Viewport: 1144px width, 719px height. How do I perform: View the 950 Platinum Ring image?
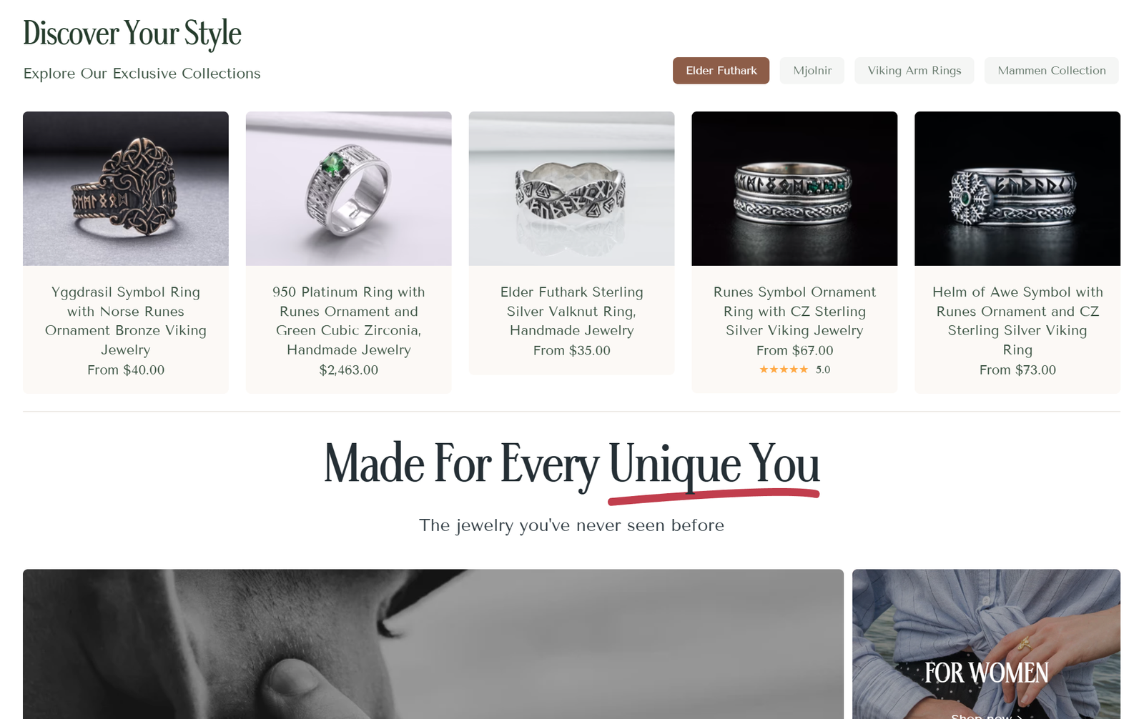click(349, 189)
